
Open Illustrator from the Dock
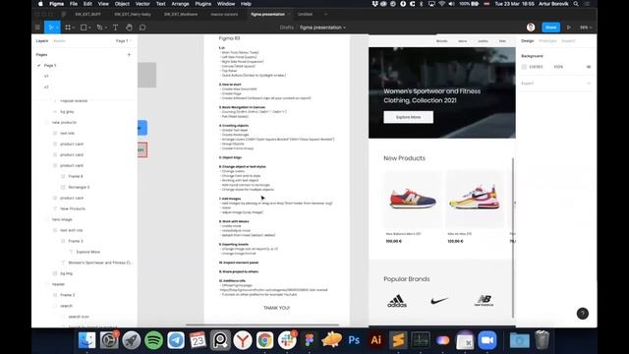pyautogui.click(x=375, y=340)
